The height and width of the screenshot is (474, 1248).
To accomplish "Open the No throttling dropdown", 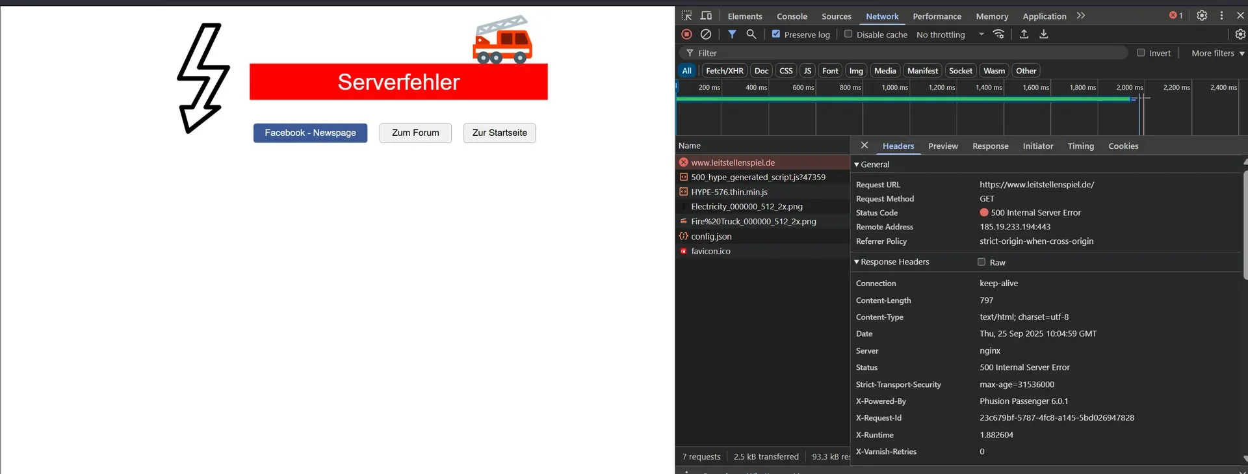I will point(950,34).
